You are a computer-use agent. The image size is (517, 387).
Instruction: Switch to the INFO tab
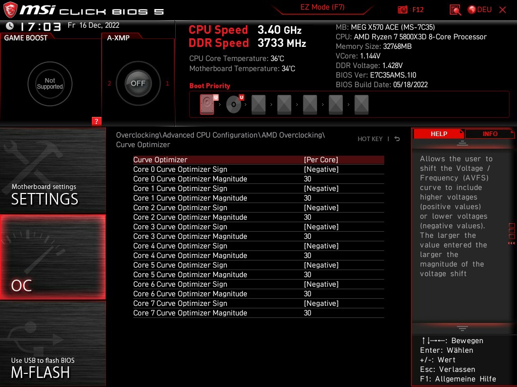(x=490, y=134)
